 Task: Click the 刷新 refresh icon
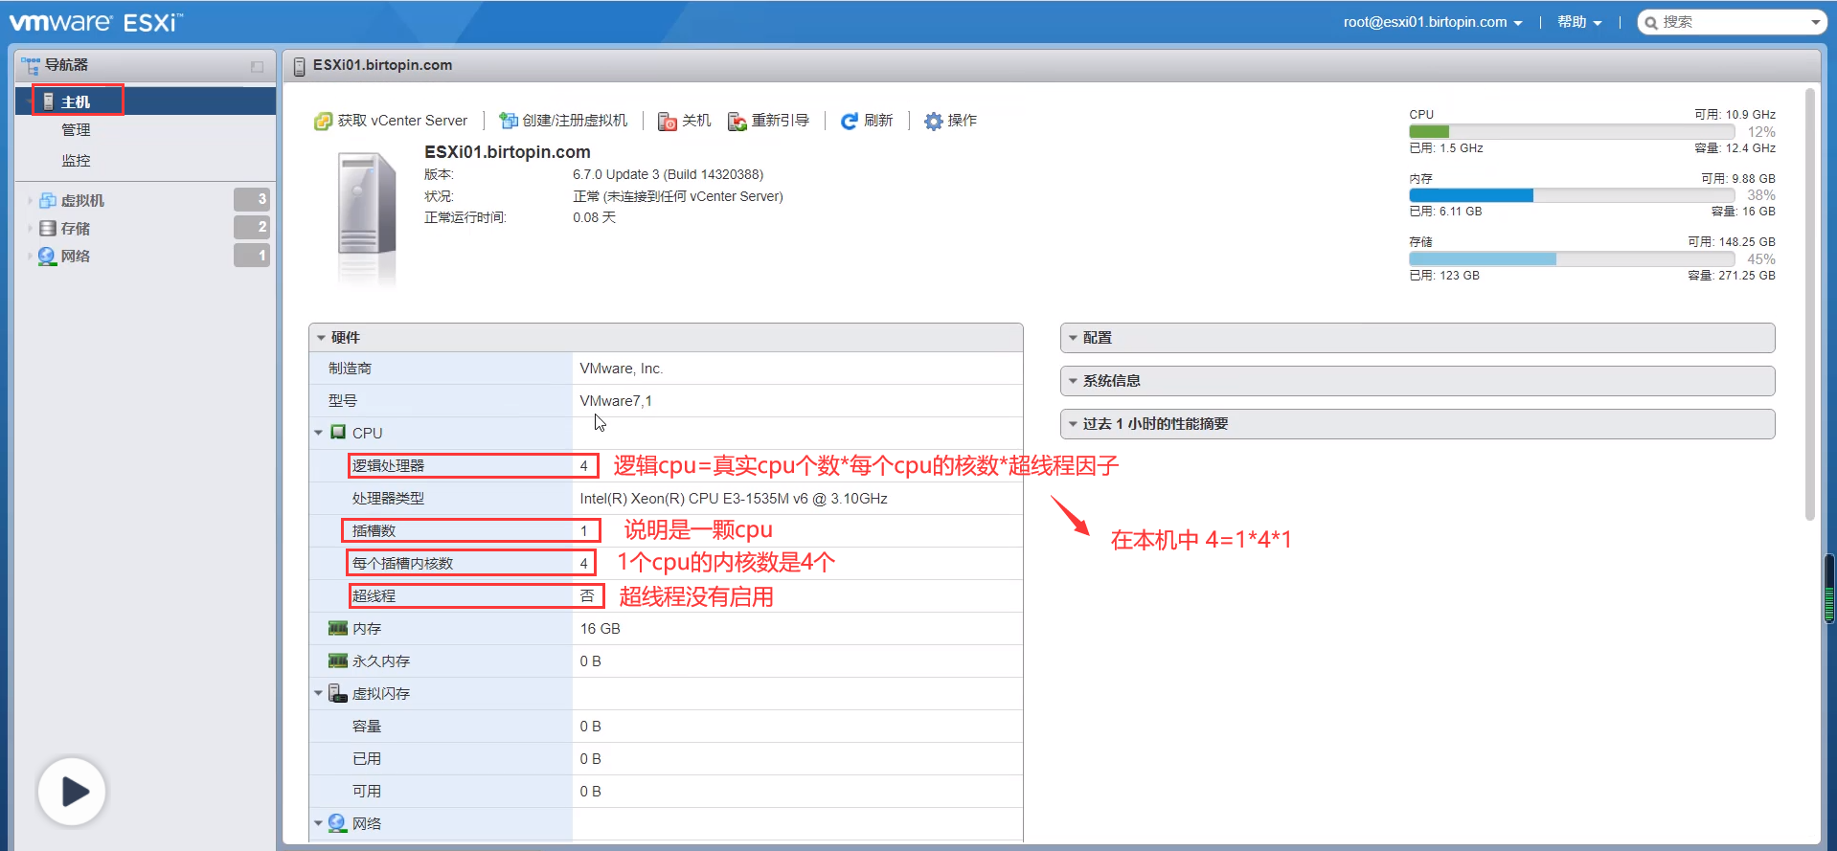coord(849,122)
